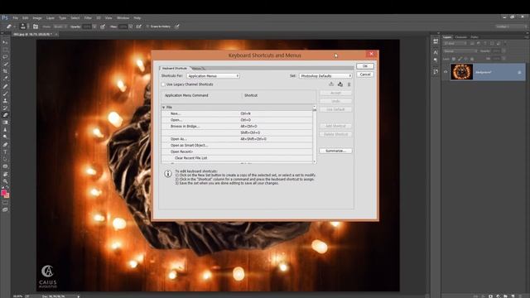Screen dimensions: 530x298
Task: Select the Zoom tool
Action: pos(5,181)
